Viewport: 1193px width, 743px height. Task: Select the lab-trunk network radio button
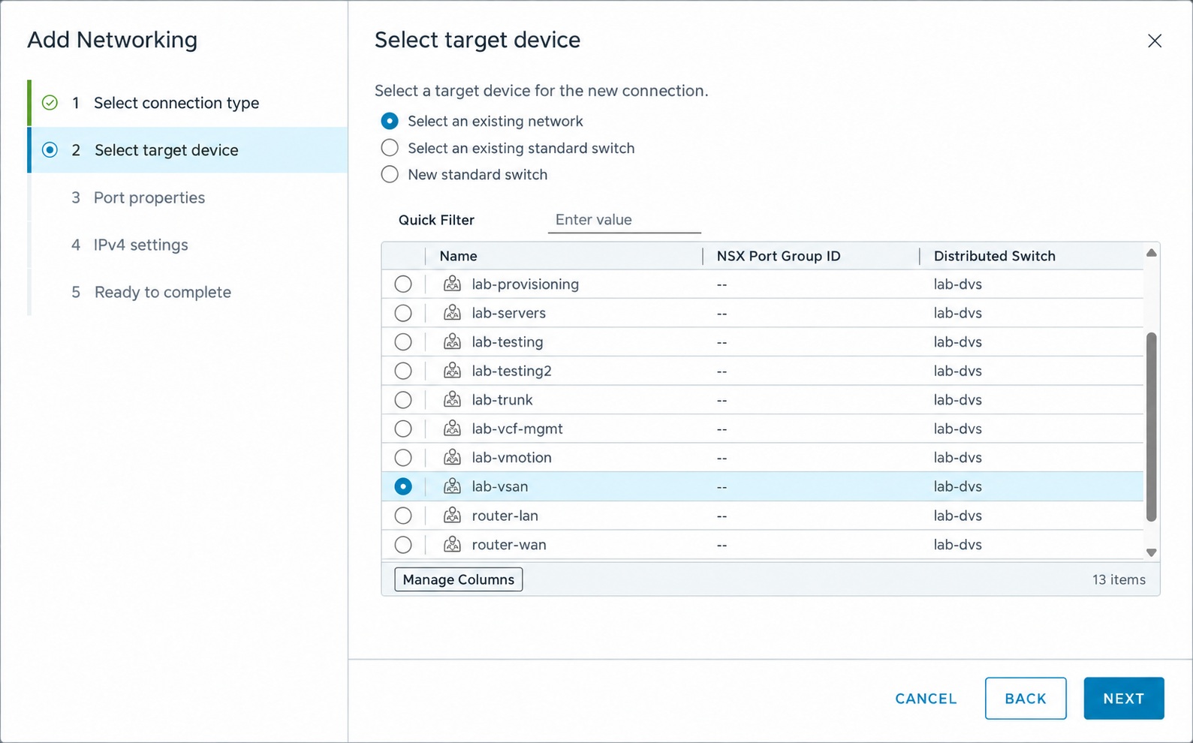(403, 399)
